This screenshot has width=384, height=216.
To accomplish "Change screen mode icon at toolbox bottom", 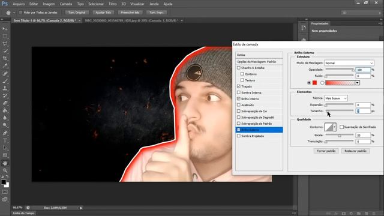I will point(5,199).
